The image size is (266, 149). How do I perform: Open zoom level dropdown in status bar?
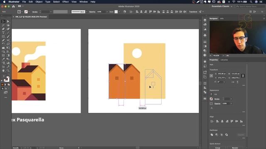22,148
